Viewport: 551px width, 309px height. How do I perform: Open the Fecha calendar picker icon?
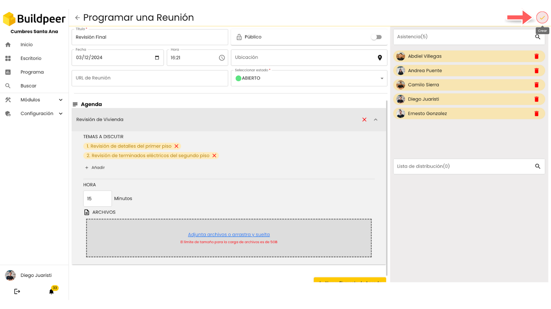(x=157, y=58)
